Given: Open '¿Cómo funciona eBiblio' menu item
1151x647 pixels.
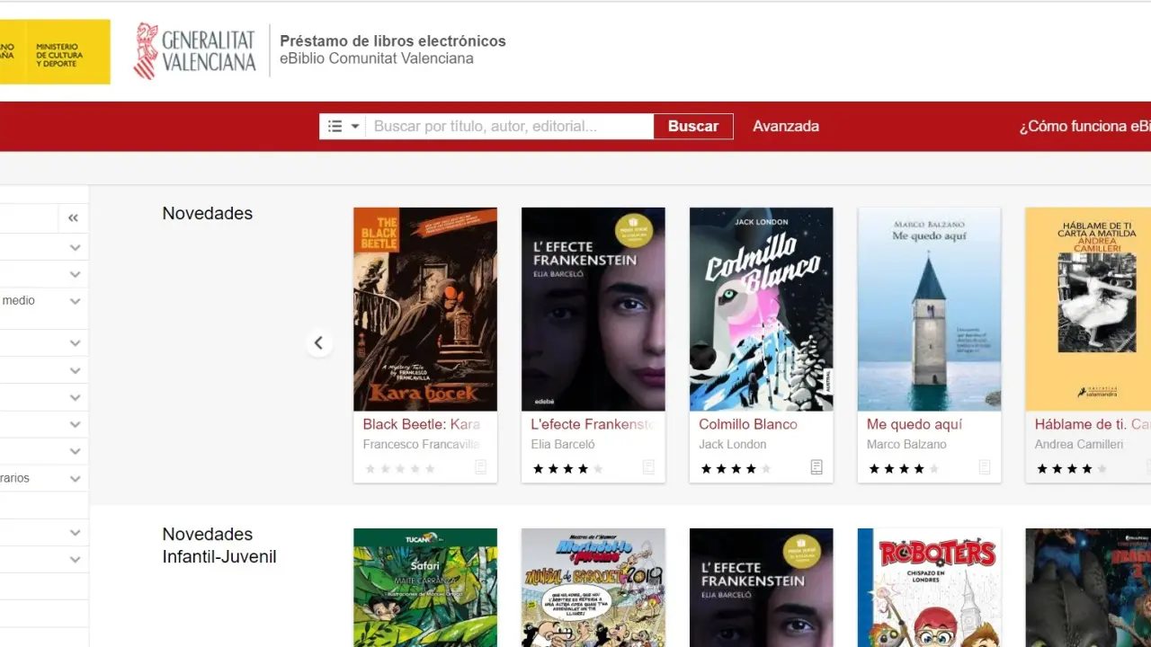Looking at the screenshot, I should coord(1084,127).
